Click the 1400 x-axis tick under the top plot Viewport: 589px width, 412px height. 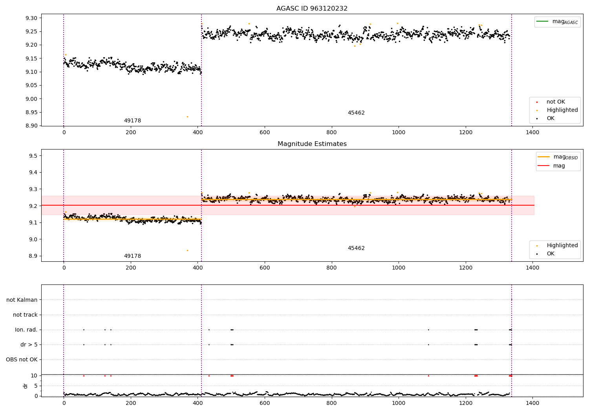(532, 133)
